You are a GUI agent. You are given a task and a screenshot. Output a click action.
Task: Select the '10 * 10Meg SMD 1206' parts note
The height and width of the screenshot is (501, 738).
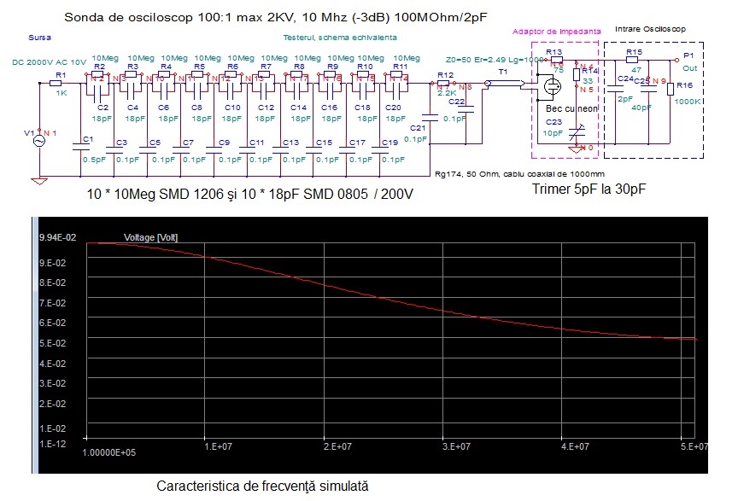point(155,194)
